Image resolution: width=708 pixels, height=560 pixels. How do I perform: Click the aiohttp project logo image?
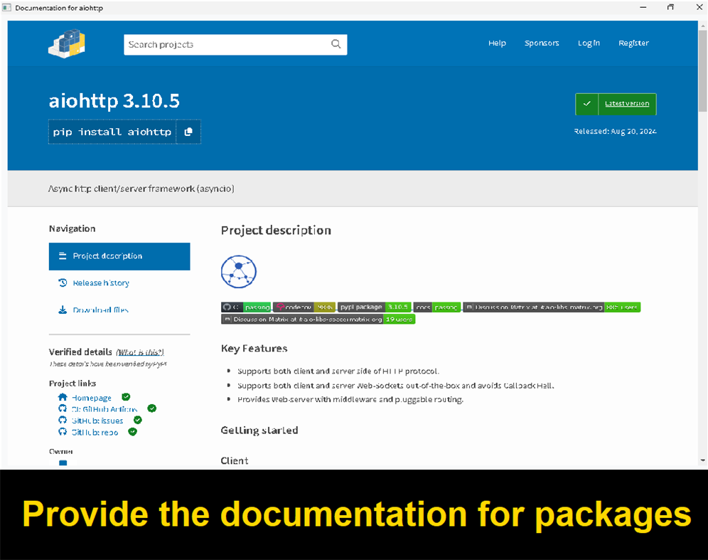tap(239, 272)
